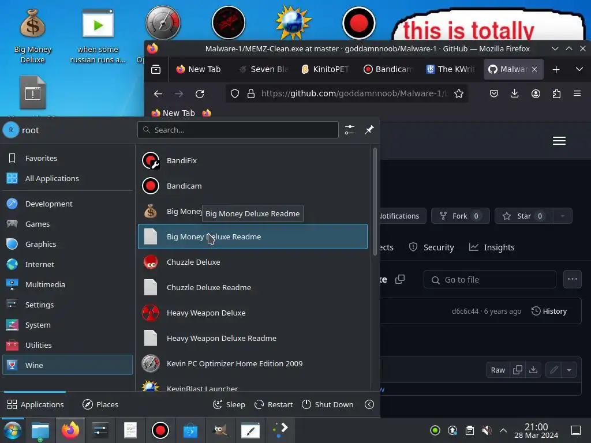Copy raw file contents icon
591x443 pixels.
click(518, 370)
